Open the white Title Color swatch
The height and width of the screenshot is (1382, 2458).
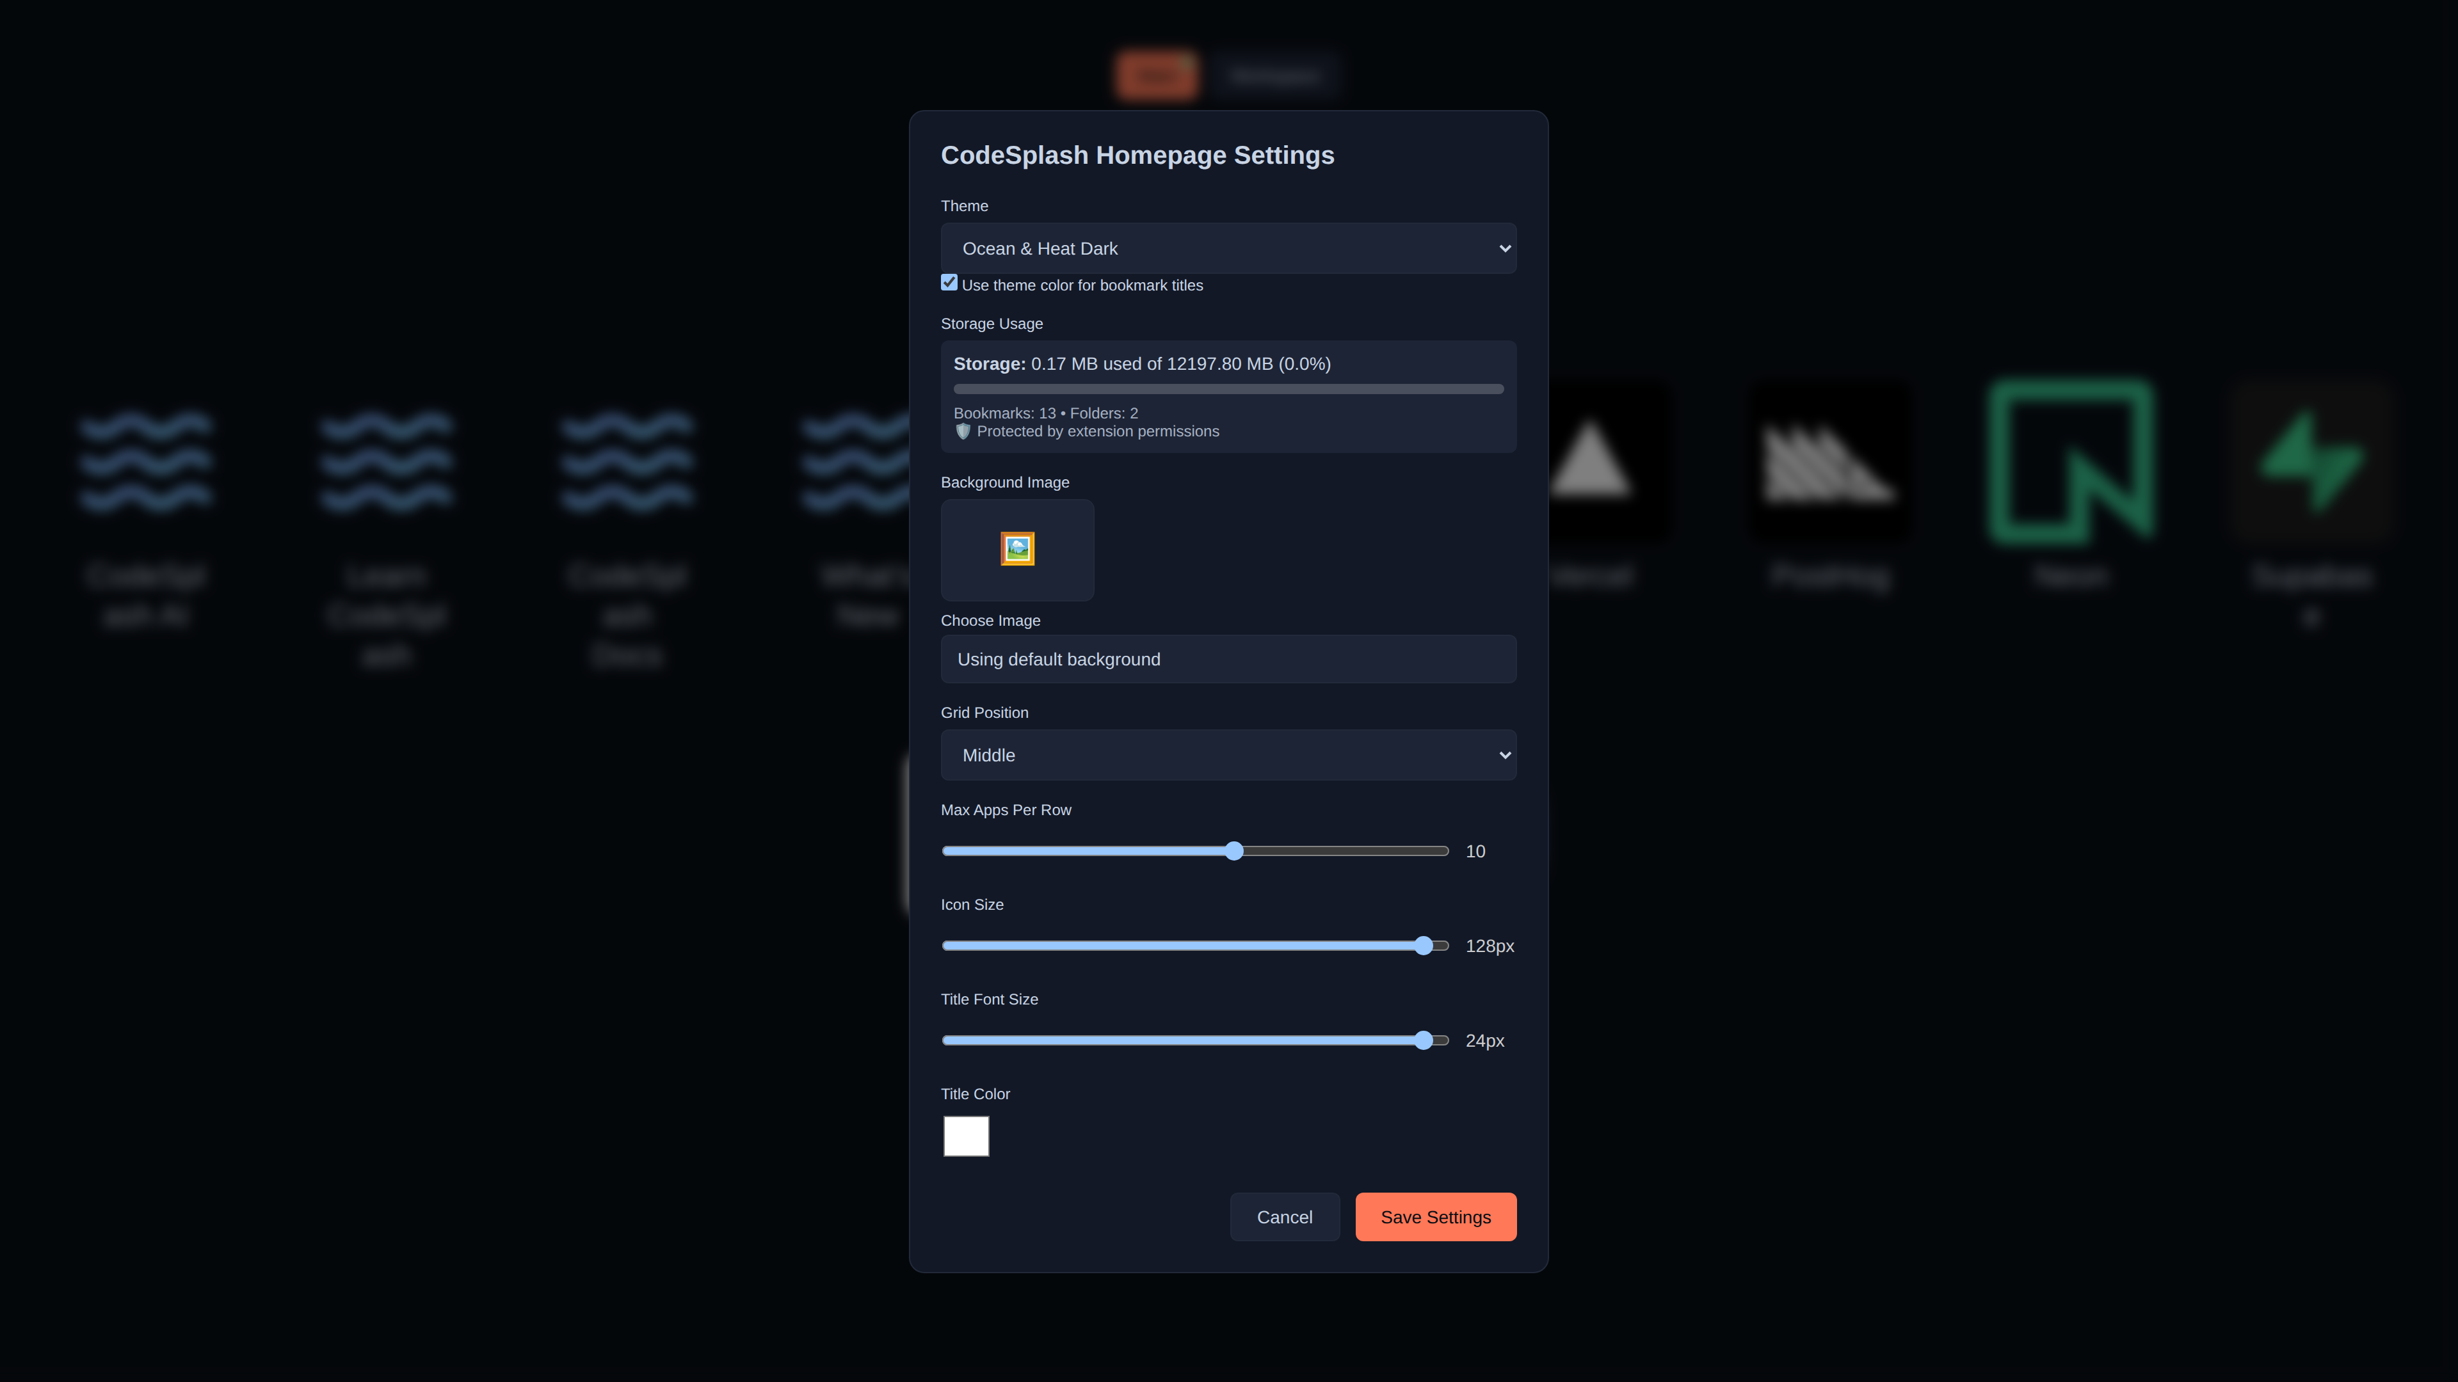(x=966, y=1136)
